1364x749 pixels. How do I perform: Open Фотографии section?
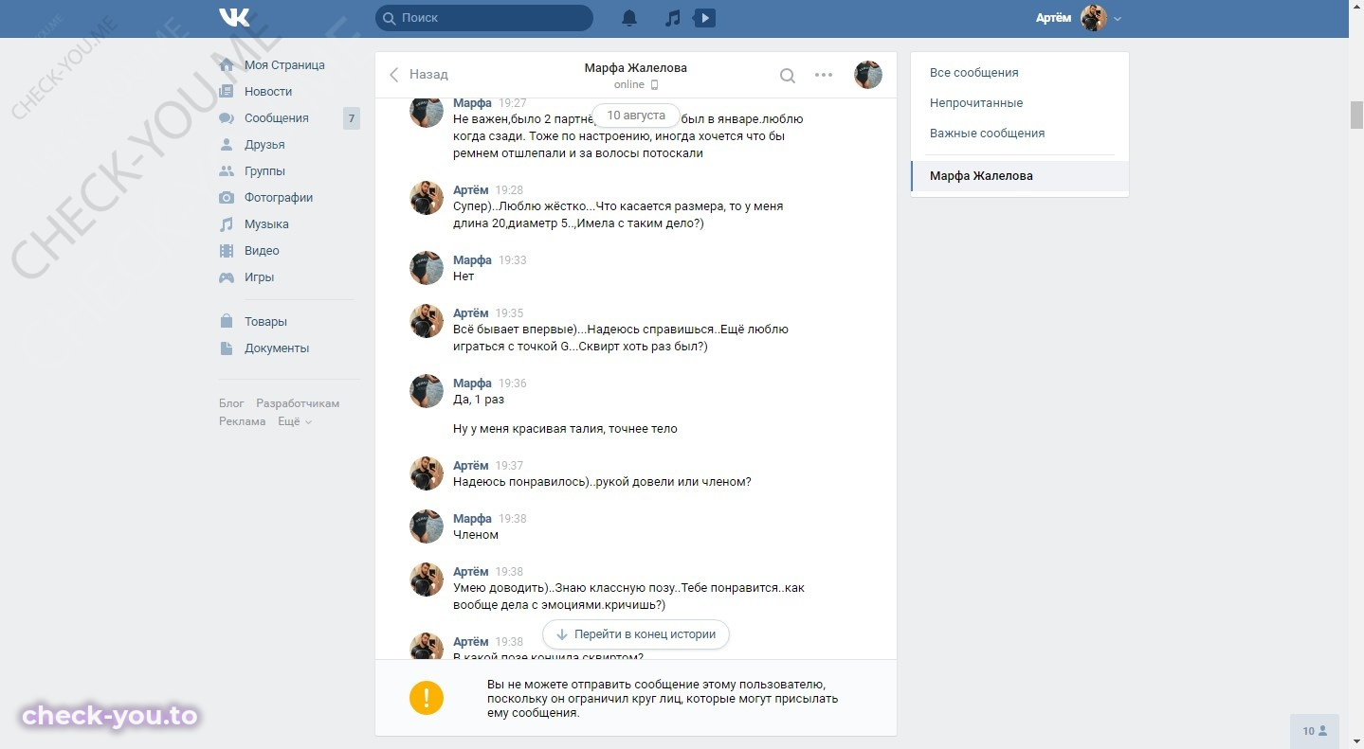click(279, 198)
